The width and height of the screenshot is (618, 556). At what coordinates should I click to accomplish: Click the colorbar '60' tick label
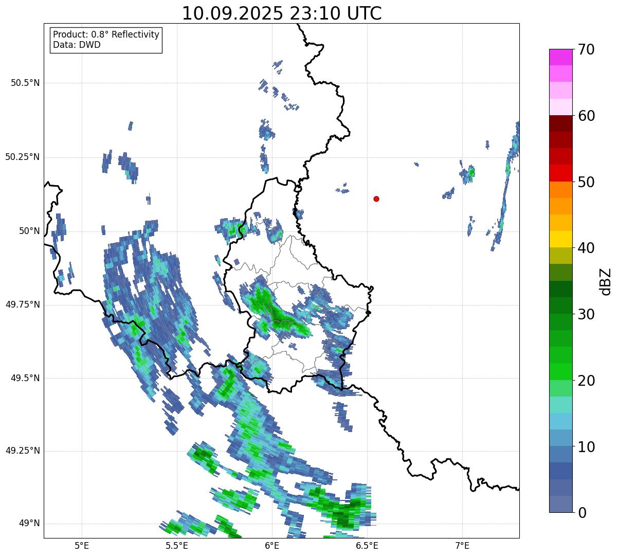pyautogui.click(x=586, y=116)
